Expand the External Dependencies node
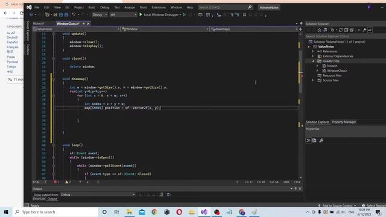 coord(313,56)
